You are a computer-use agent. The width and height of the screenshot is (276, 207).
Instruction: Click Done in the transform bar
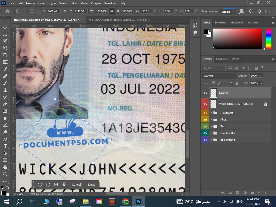(92, 185)
